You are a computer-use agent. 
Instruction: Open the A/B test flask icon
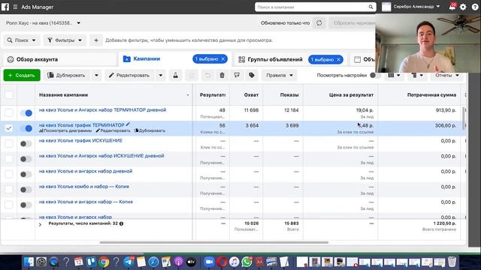[175, 75]
